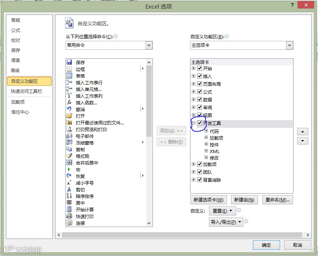Expand the XML group node

[x=206, y=151]
